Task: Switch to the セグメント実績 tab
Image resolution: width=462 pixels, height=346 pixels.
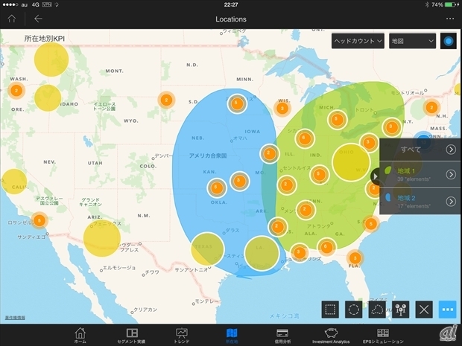Action: (x=131, y=336)
